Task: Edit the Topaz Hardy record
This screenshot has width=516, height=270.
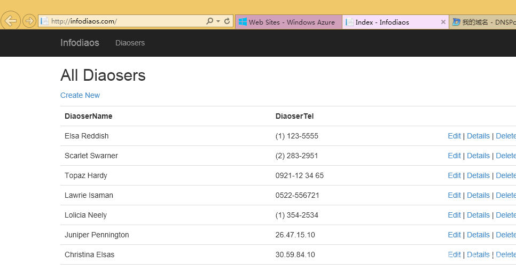Action: (454, 175)
